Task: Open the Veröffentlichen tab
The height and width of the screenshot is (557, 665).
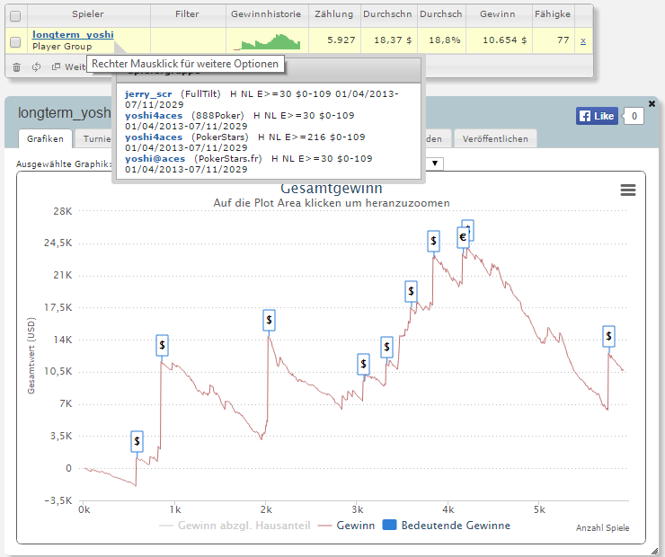Action: pos(495,139)
